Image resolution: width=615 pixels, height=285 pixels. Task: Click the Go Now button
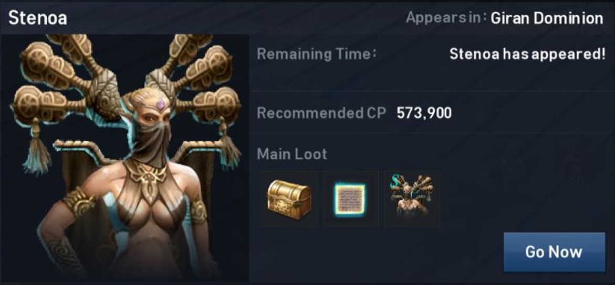click(554, 252)
